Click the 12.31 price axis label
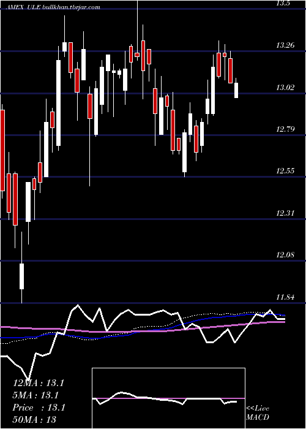 pyautogui.click(x=286, y=213)
